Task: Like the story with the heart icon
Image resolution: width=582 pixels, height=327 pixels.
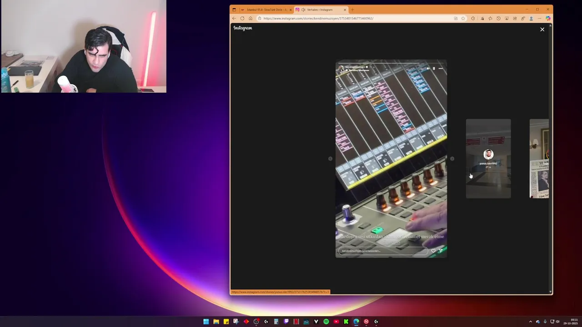Action: coord(433,251)
